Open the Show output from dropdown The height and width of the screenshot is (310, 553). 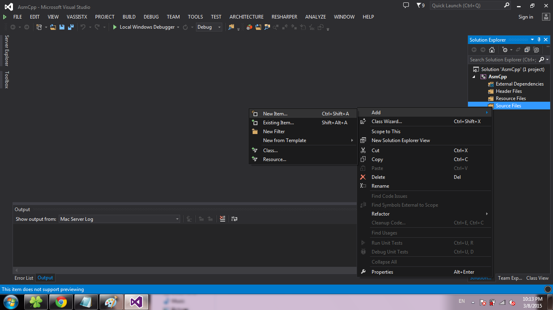coord(119,219)
